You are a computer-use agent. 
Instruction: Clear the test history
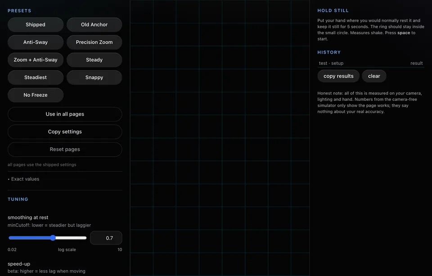[x=374, y=76]
